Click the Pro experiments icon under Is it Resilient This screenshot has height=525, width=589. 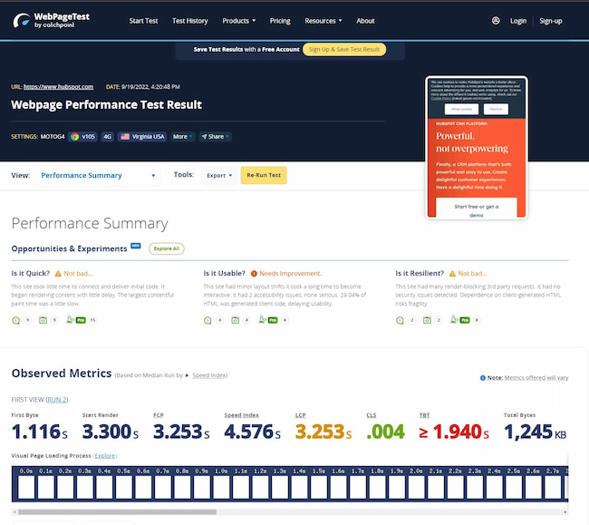point(463,320)
